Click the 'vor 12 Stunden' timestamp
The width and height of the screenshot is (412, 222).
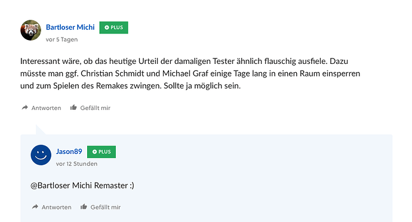(76, 164)
